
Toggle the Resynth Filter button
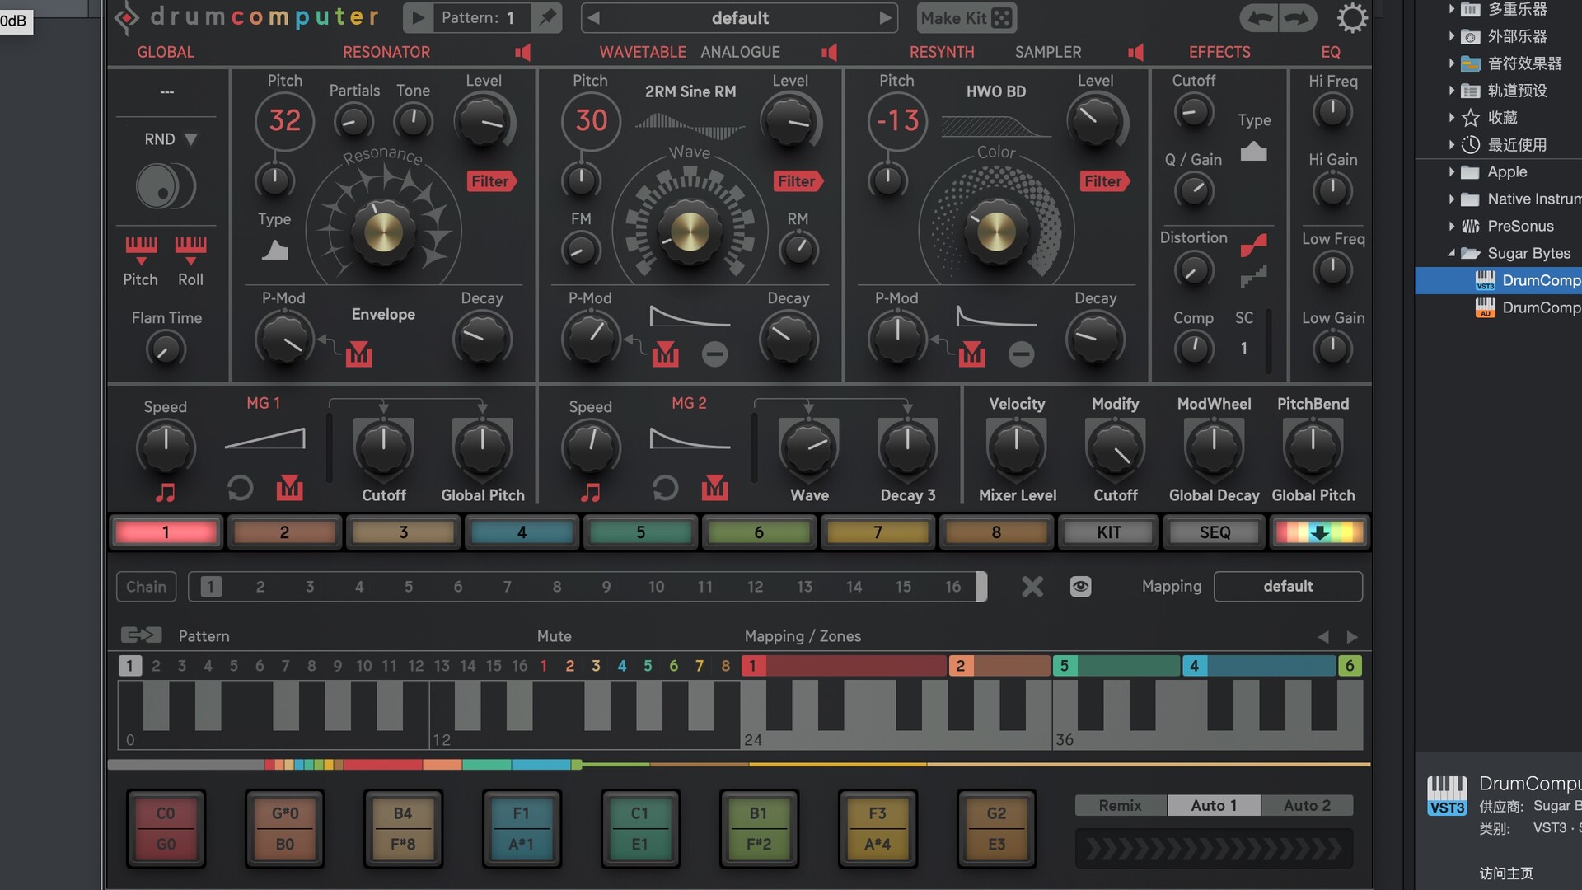[1104, 181]
